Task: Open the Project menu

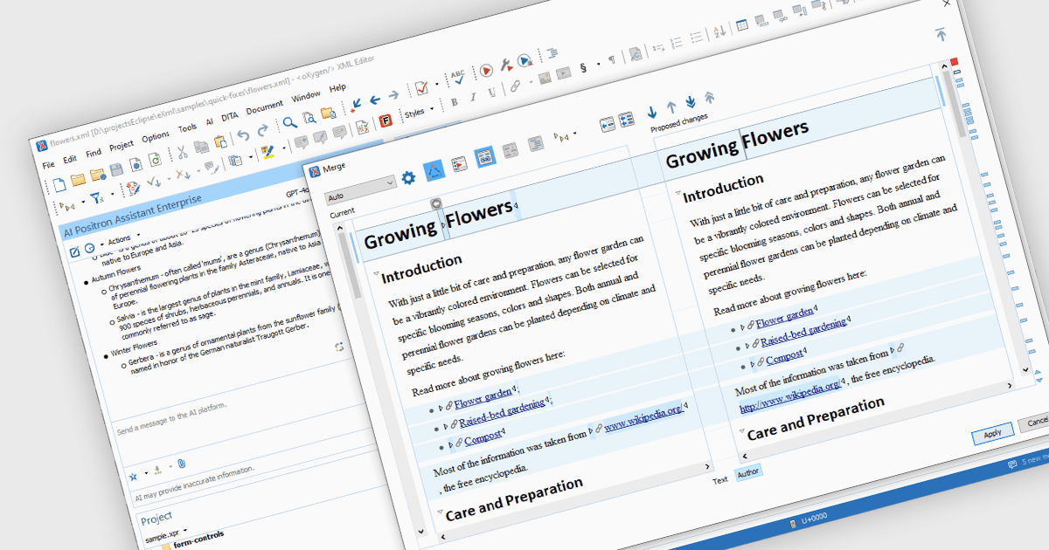Action: 121,145
